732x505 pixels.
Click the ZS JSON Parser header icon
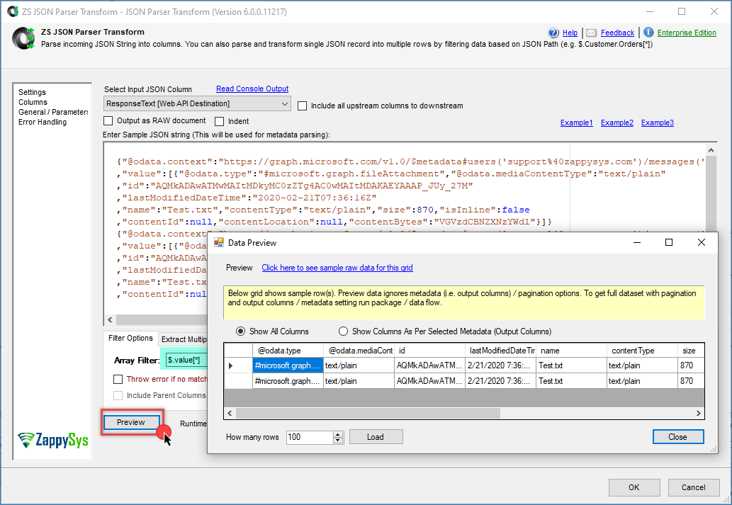(x=25, y=37)
